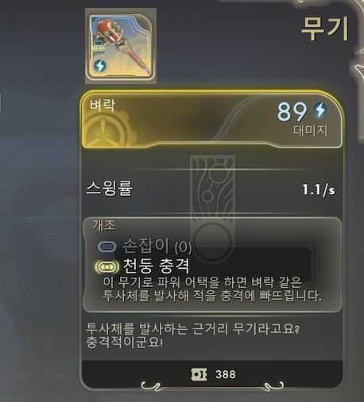Click the lightning badge on weapon thumbnail
364x402 pixels.
pos(100,66)
